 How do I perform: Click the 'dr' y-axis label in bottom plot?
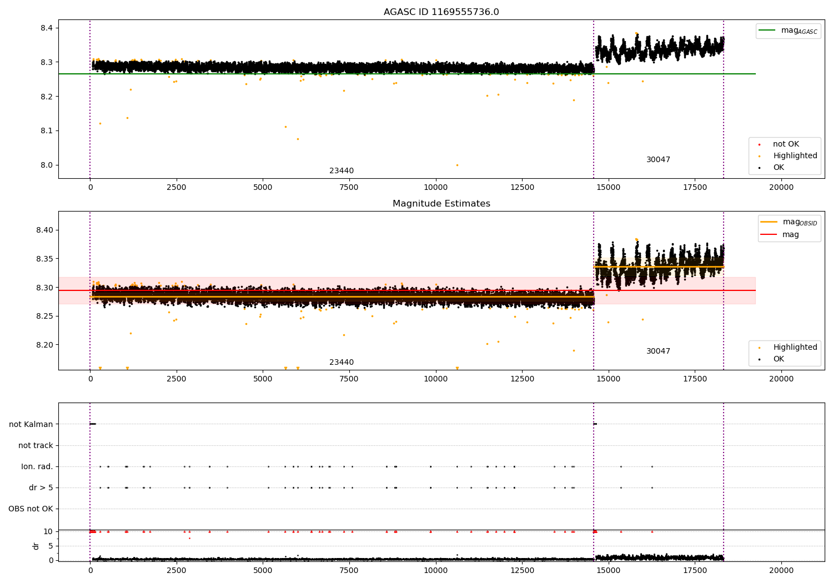(x=36, y=546)
